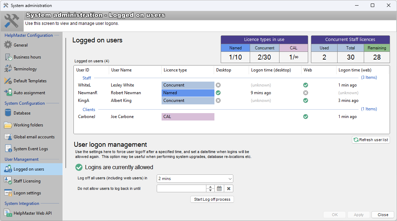
Task: Click the logins allowed green check icon
Action: (79, 167)
